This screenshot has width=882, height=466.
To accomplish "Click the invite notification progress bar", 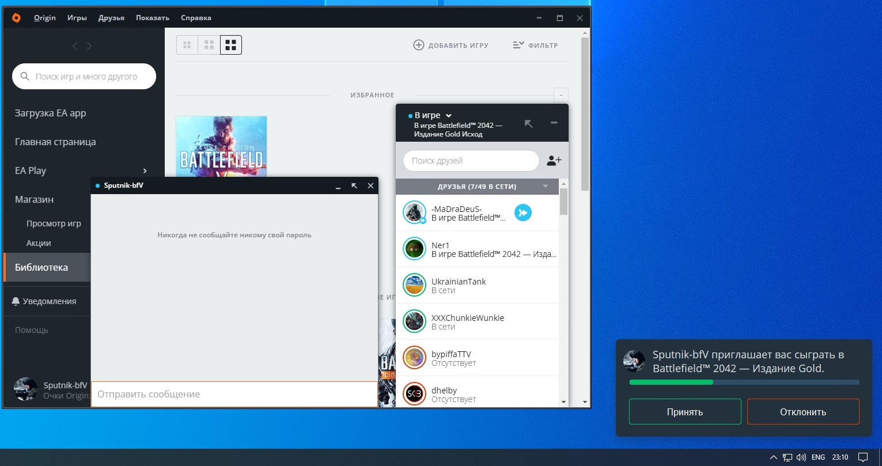I will click(744, 382).
